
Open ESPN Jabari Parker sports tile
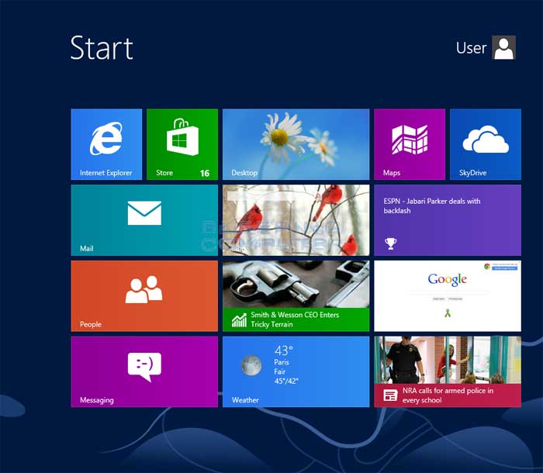(448, 220)
